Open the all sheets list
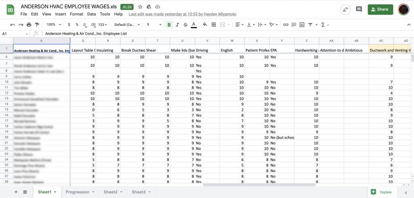 [25, 192]
